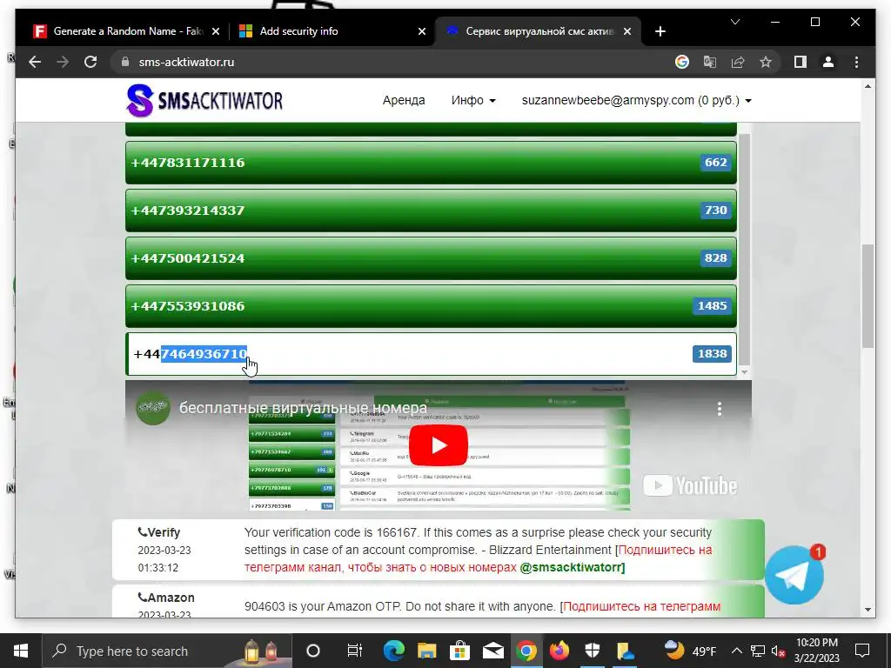Click the forward navigation arrow

tap(63, 62)
